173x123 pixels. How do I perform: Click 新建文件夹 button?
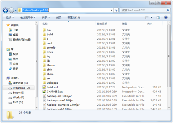pyautogui.click(x=74, y=17)
